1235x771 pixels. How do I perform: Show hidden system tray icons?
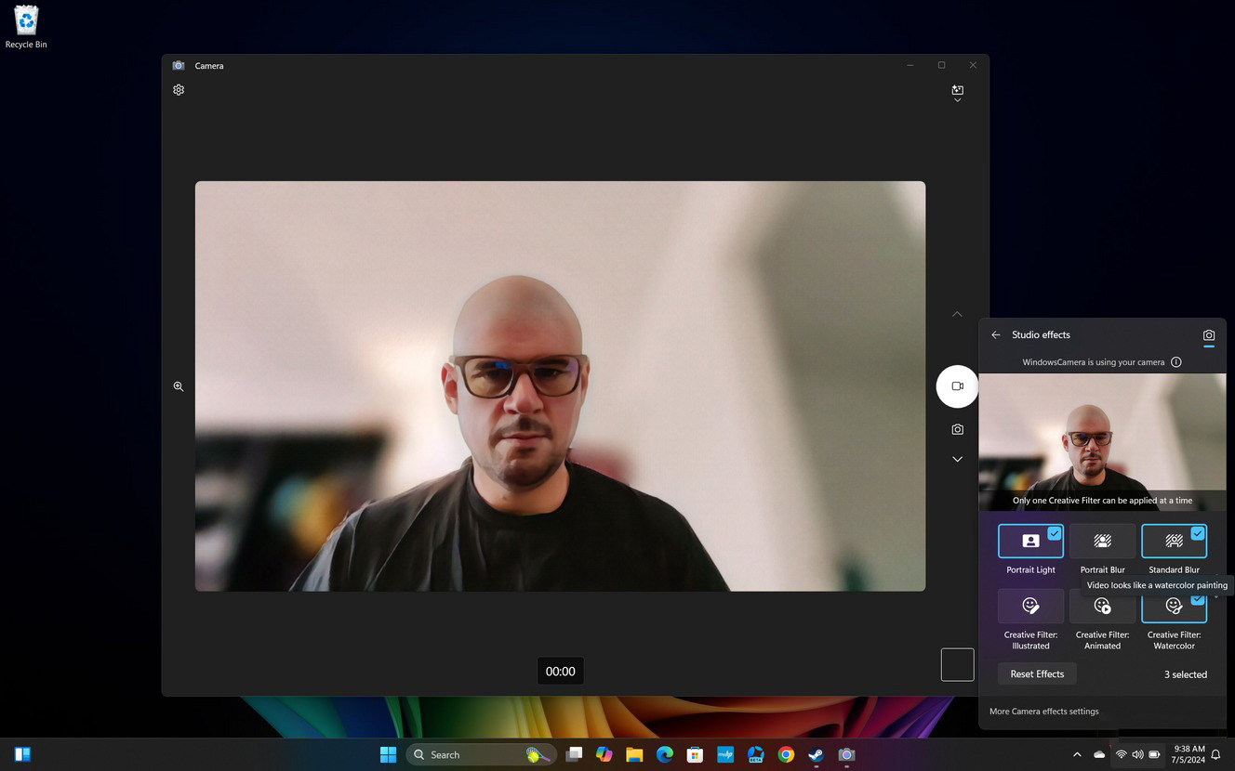(1077, 754)
